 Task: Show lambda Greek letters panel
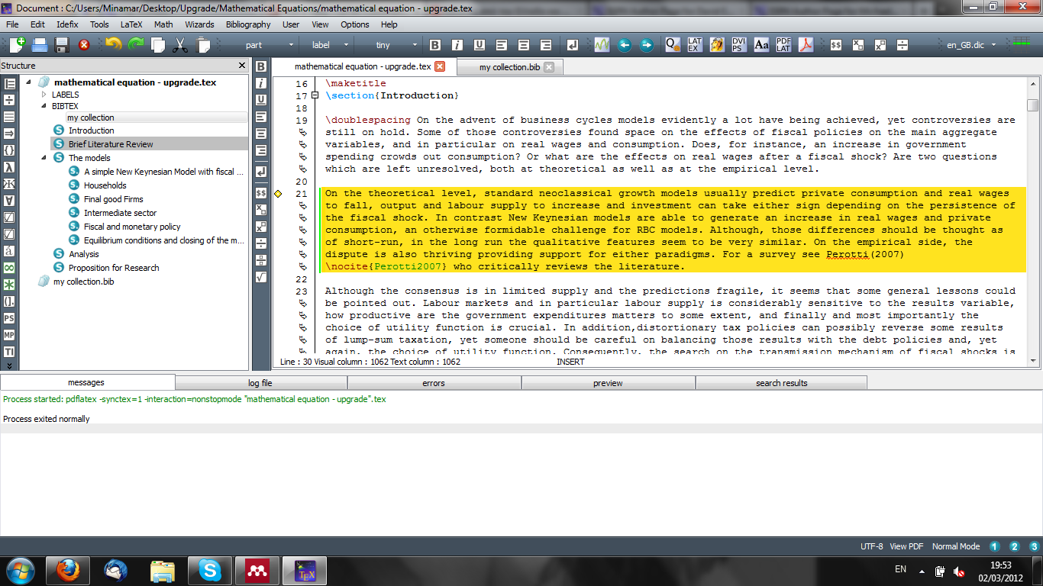point(9,167)
